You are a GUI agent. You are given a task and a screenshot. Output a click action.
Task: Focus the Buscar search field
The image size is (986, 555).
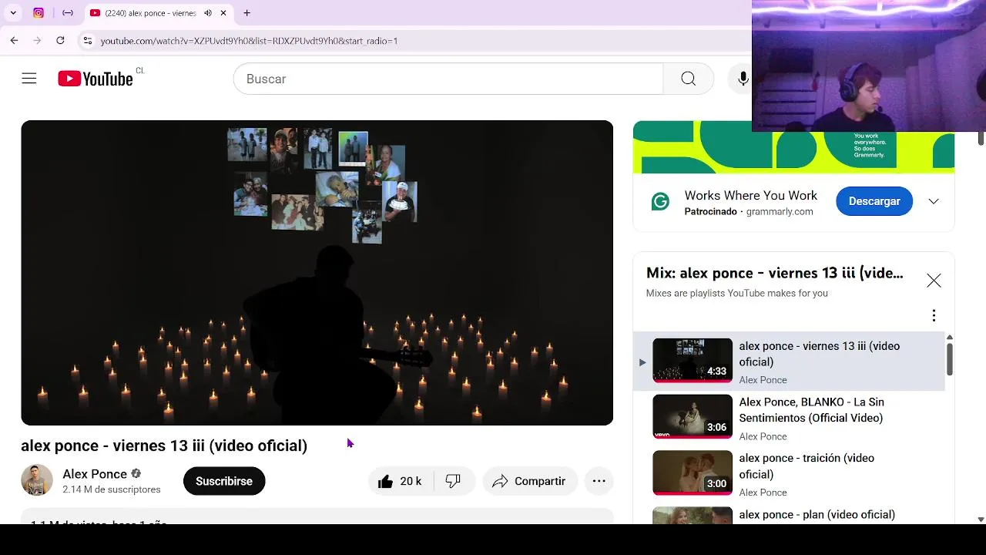coord(448,79)
